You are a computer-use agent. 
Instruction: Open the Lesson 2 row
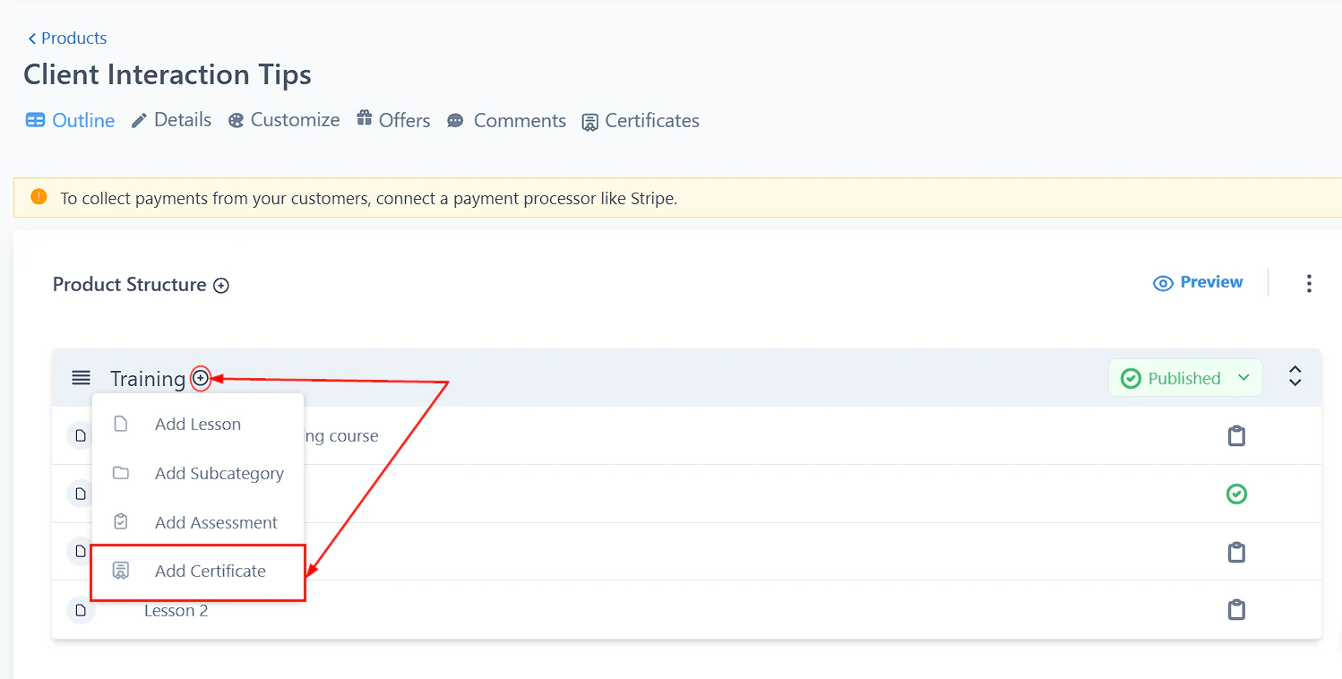pos(686,610)
